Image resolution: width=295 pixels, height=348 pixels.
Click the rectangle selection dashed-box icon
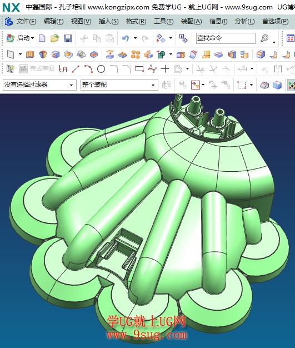[x=242, y=85]
